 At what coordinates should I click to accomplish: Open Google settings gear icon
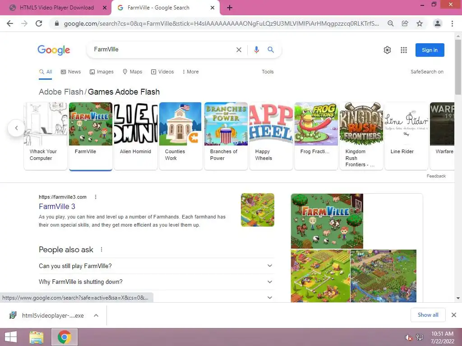[x=387, y=50]
